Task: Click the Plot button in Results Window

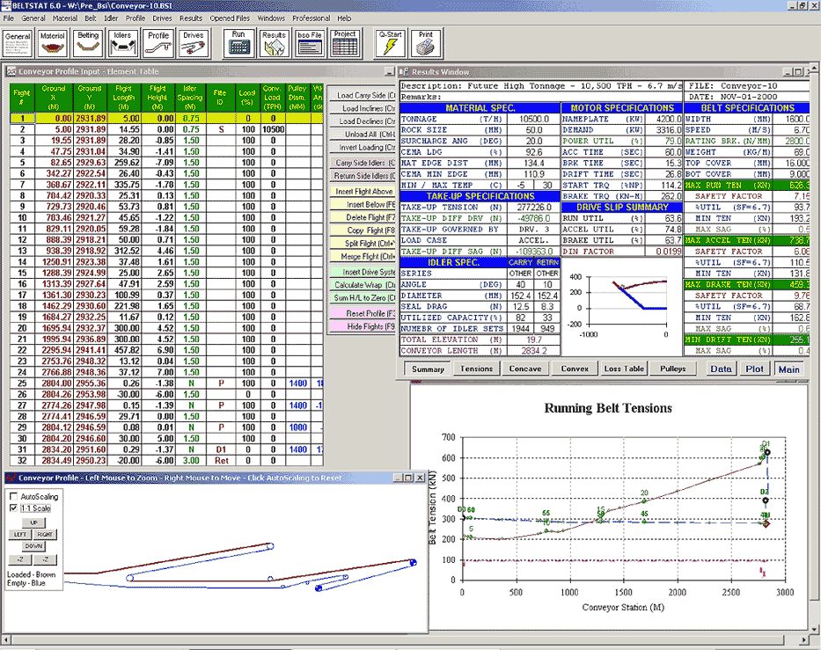Action: click(754, 369)
